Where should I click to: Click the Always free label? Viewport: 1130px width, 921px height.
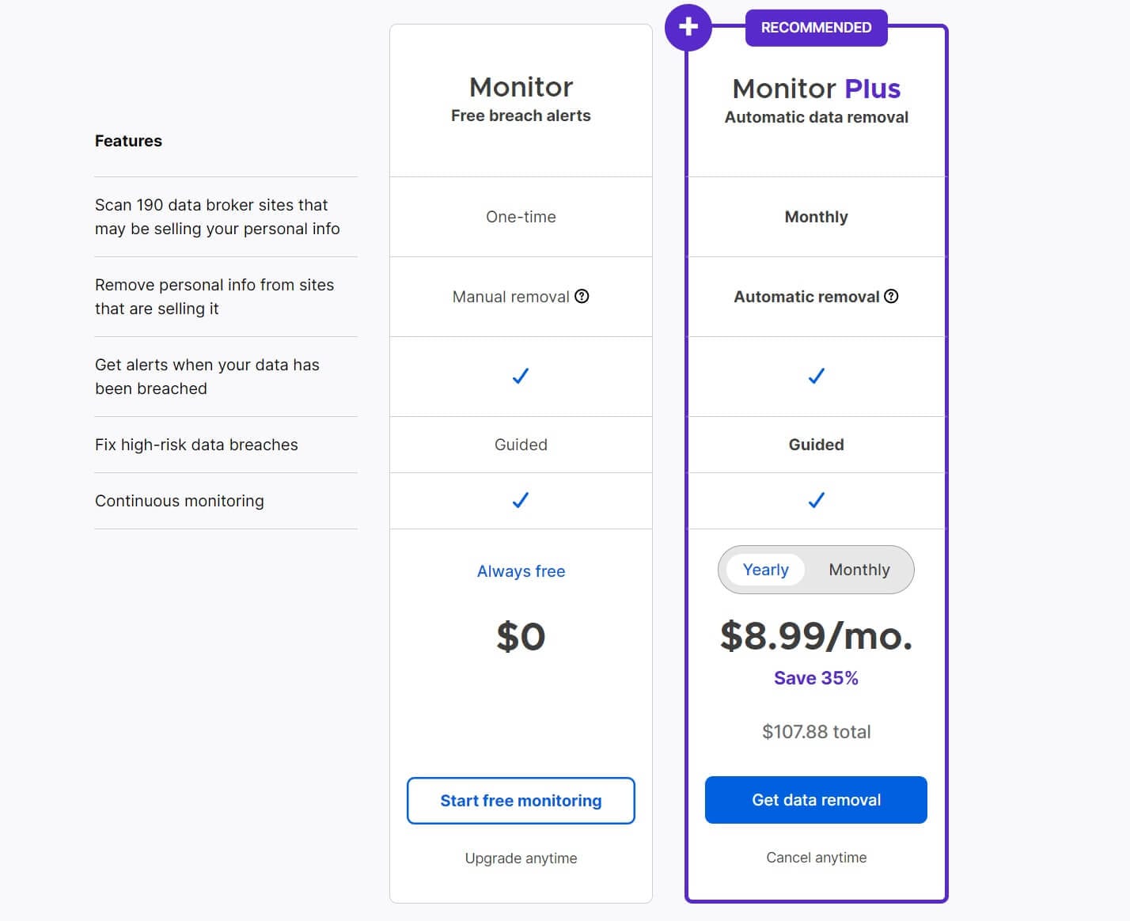point(520,570)
